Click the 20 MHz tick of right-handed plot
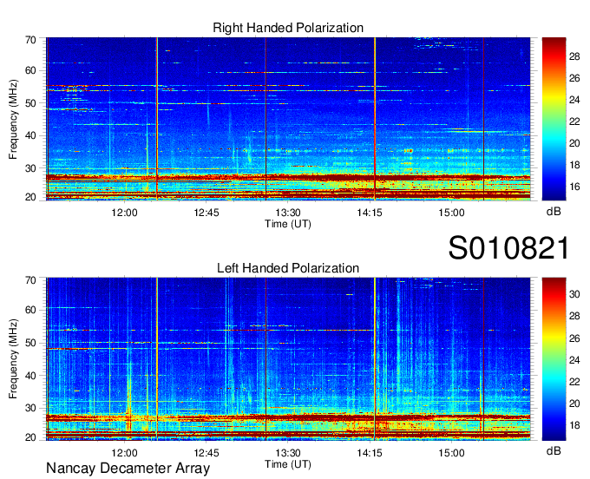This screenshot has width=590, height=479. 31,197
